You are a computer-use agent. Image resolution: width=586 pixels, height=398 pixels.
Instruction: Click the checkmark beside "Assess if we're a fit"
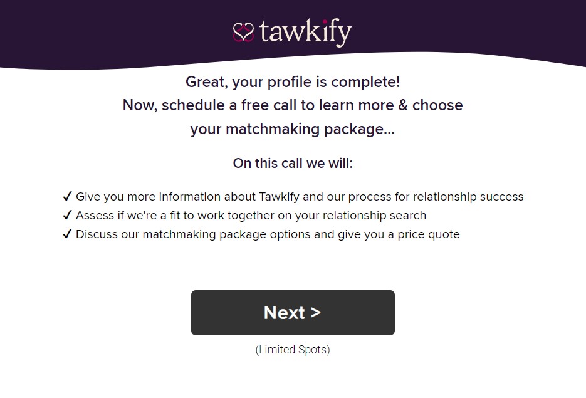(68, 216)
